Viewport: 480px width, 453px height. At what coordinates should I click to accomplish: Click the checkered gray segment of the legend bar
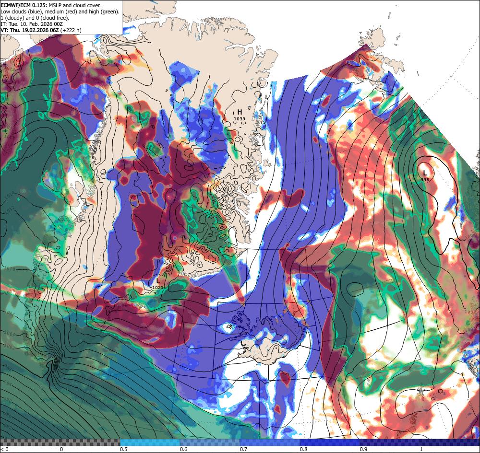pyautogui.click(x=60, y=442)
